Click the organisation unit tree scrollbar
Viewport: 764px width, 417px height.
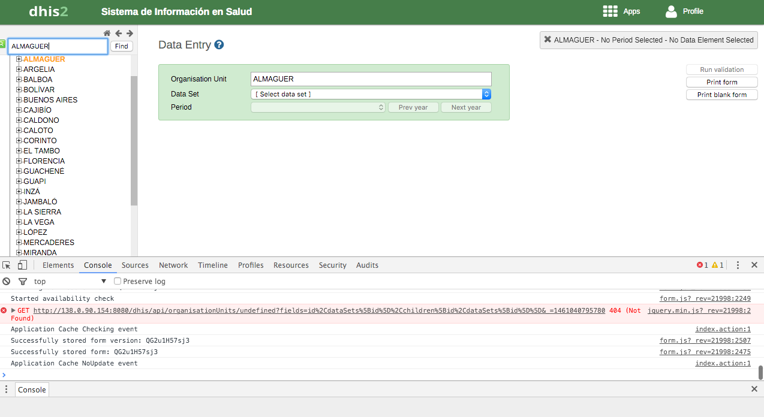click(x=134, y=140)
